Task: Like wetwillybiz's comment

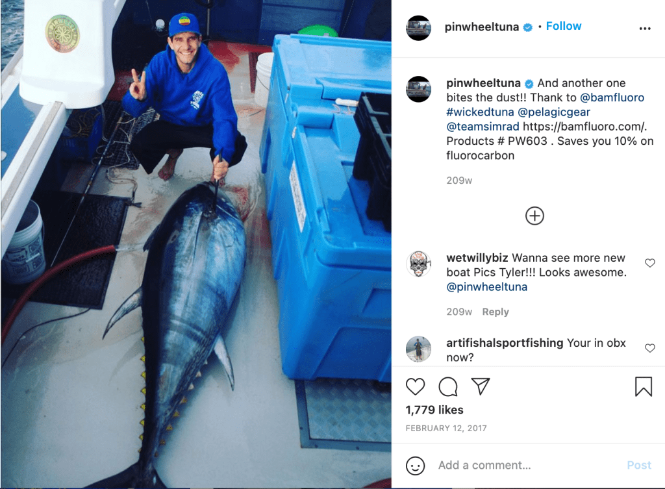Action: click(649, 263)
